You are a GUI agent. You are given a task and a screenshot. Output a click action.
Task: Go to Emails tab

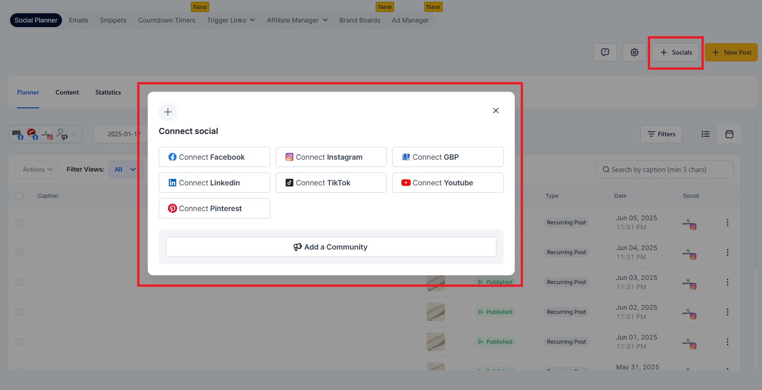78,20
